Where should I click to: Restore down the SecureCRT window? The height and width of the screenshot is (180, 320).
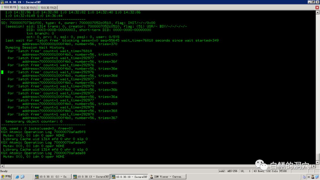(x=313, y=2)
